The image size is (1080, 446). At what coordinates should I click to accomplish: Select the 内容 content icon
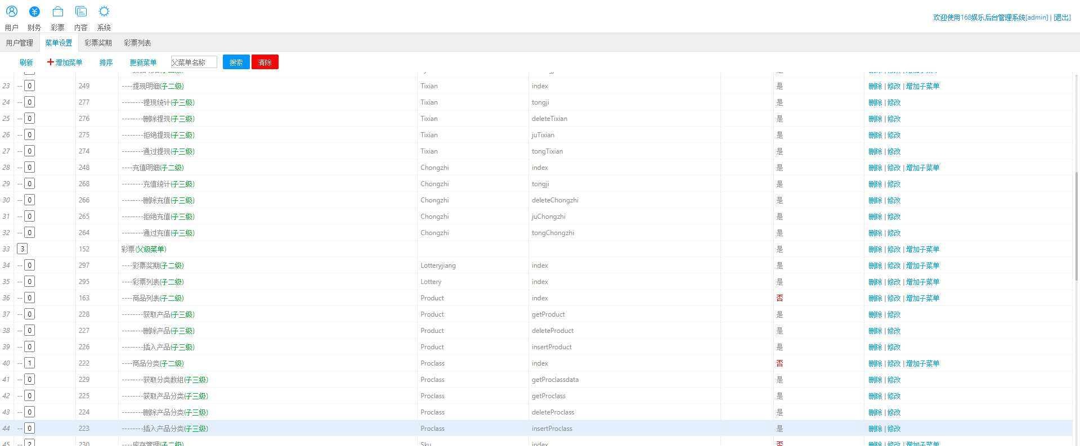click(81, 12)
